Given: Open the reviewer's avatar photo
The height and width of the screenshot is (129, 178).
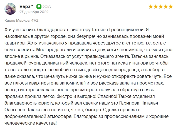Looking at the screenshot, I should tap(10, 9).
